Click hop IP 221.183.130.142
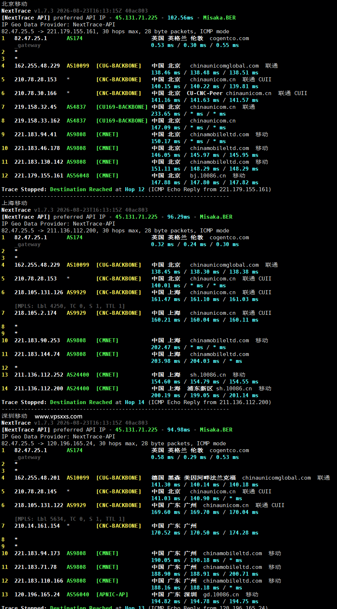Screen dimensions: 337x609 pos(39,162)
